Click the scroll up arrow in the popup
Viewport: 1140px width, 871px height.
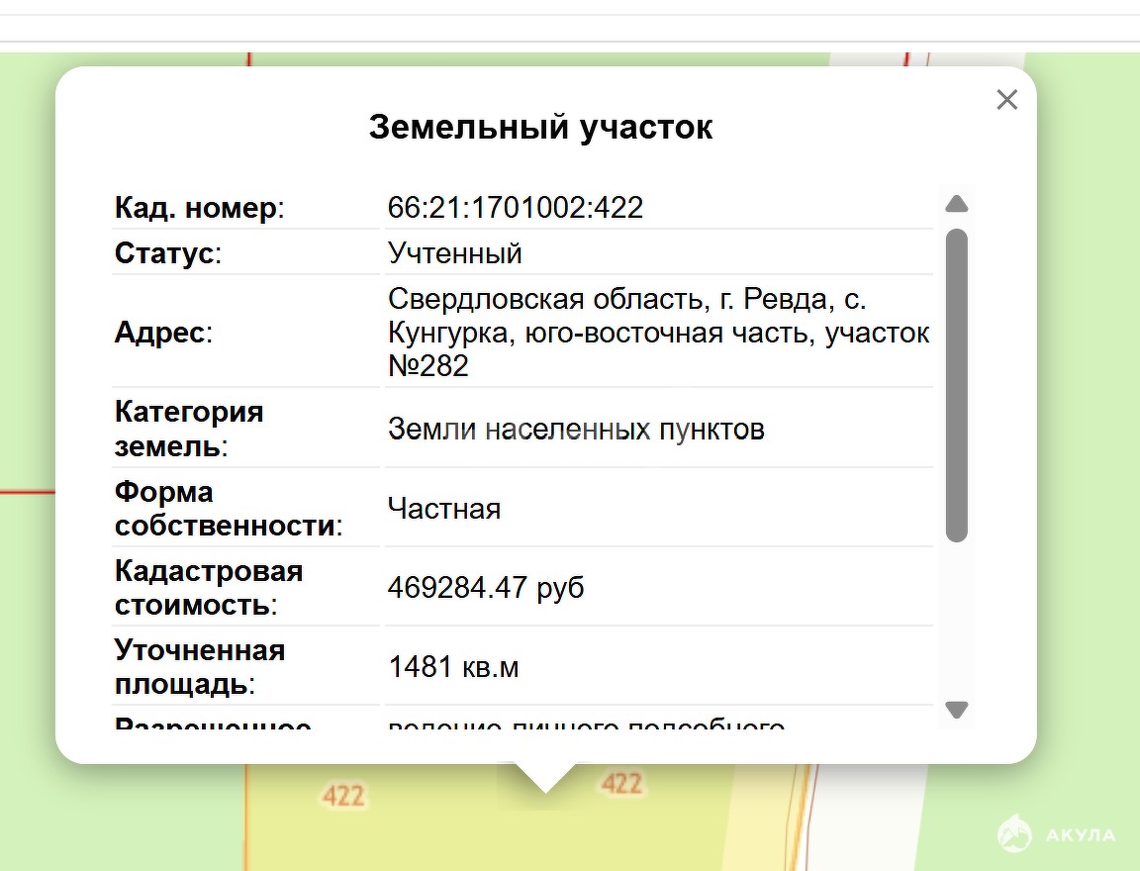(956, 205)
